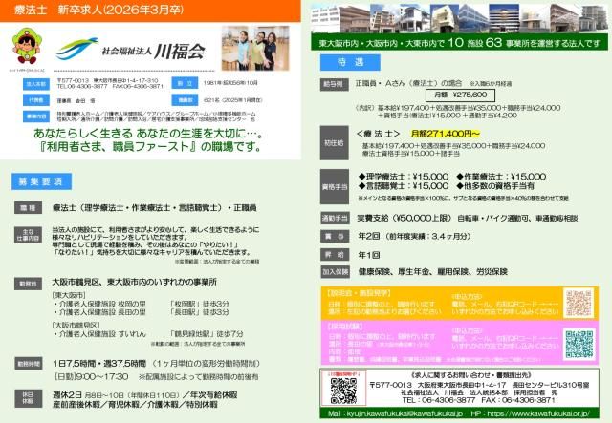Click the QR code in the pink box
Image resolution: width=612 pixels, height=423 pixels.
point(579,343)
